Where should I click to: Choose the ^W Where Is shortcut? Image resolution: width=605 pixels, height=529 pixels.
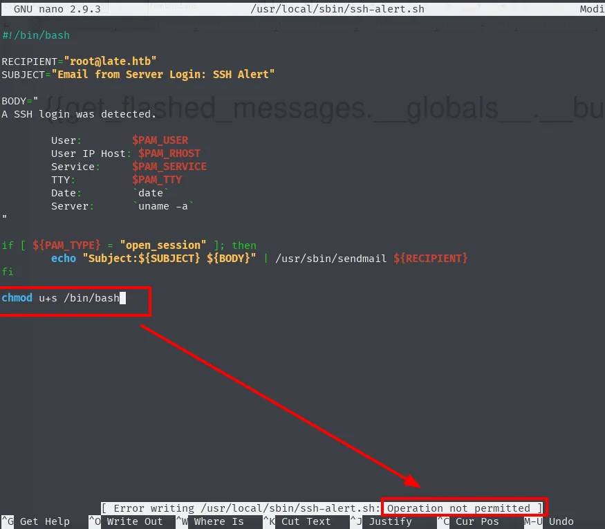210,521
